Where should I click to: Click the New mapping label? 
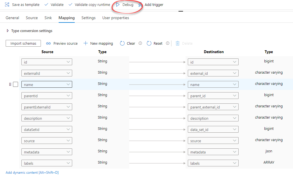102,43
